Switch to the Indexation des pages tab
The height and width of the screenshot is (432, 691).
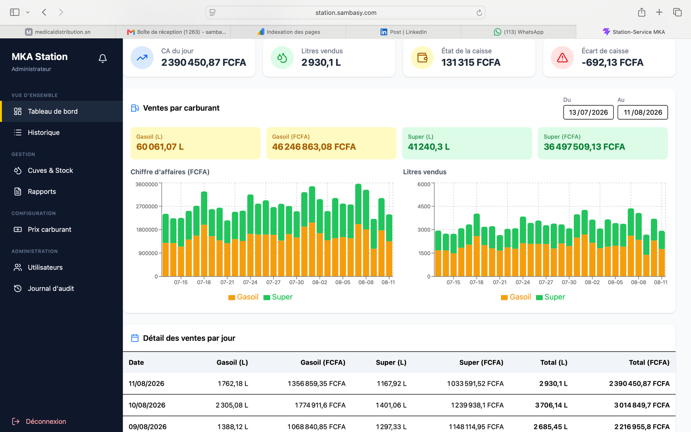pos(288,32)
